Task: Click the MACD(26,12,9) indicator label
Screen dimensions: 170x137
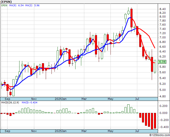Action: pos(10,103)
